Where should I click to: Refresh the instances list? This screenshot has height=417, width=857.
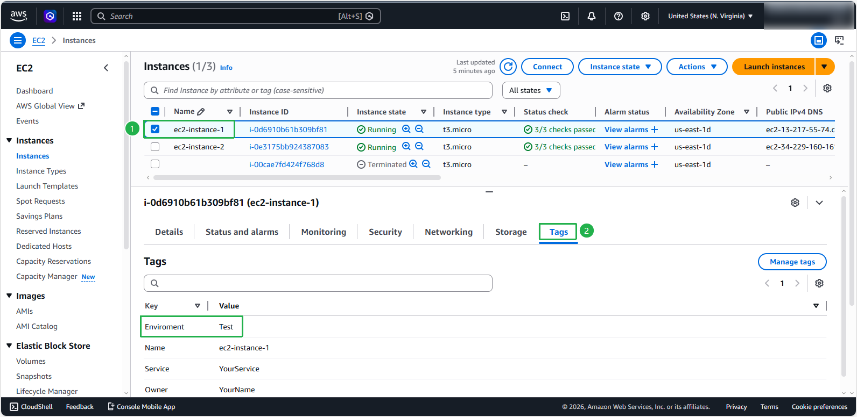click(508, 67)
